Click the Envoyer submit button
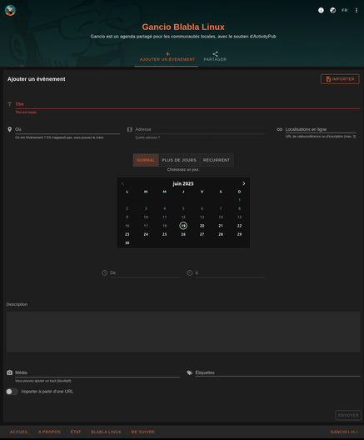Viewport: 364px width, 440px height. click(x=348, y=415)
